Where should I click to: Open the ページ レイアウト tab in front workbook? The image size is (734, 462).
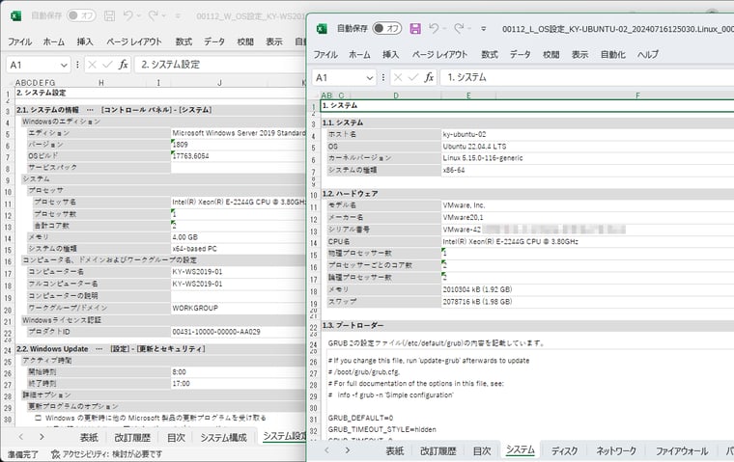pos(439,55)
